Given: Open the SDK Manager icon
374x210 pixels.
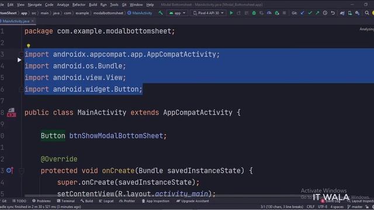Looking at the screenshot, I should (357, 13).
